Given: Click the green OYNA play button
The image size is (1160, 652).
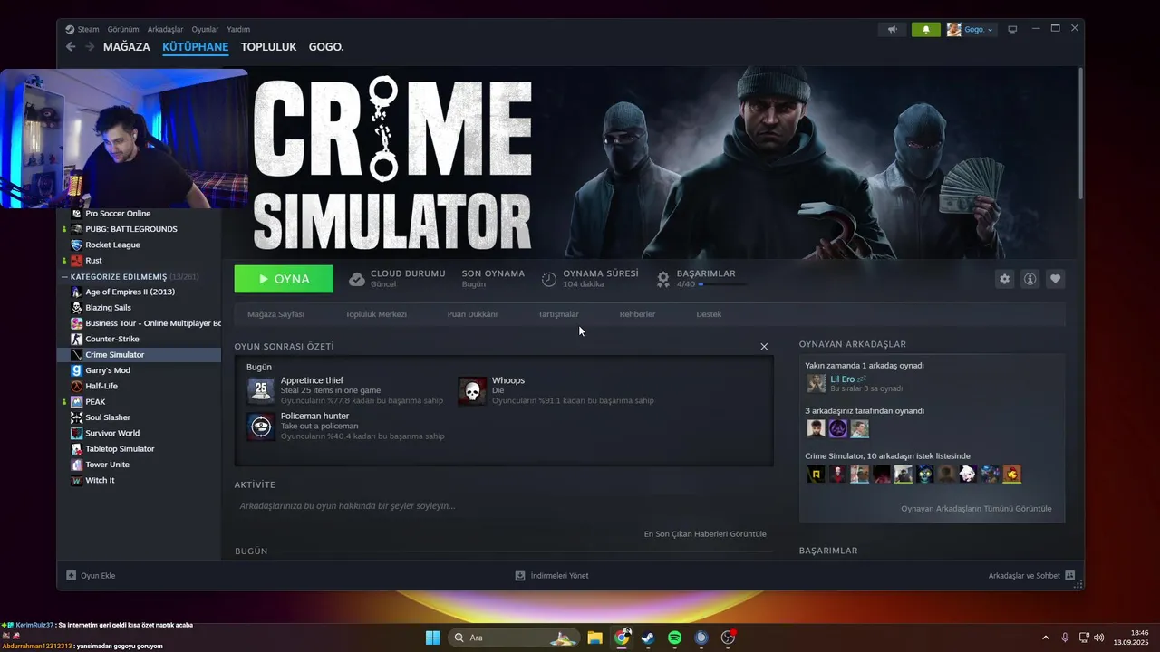Looking at the screenshot, I should point(284,279).
